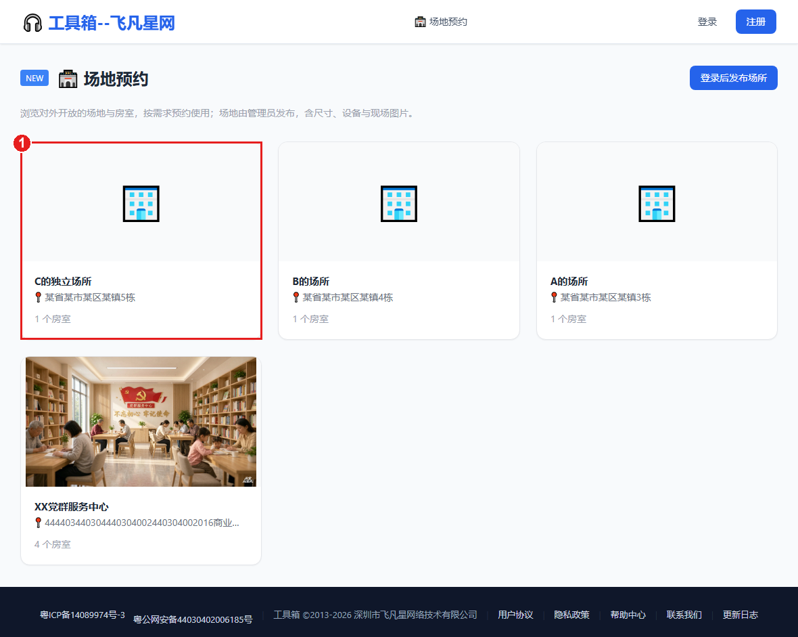This screenshot has width=798, height=637.
Task: Click 1 个房室 under B的场所
Action: (311, 319)
